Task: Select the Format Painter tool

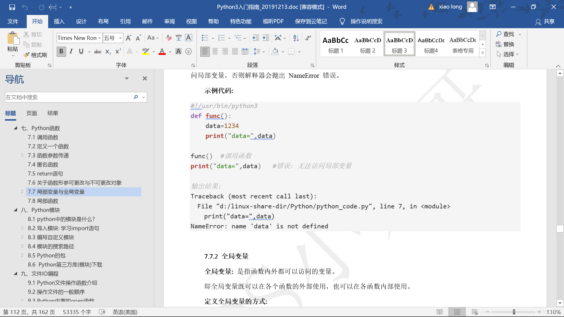Action: tap(35, 55)
